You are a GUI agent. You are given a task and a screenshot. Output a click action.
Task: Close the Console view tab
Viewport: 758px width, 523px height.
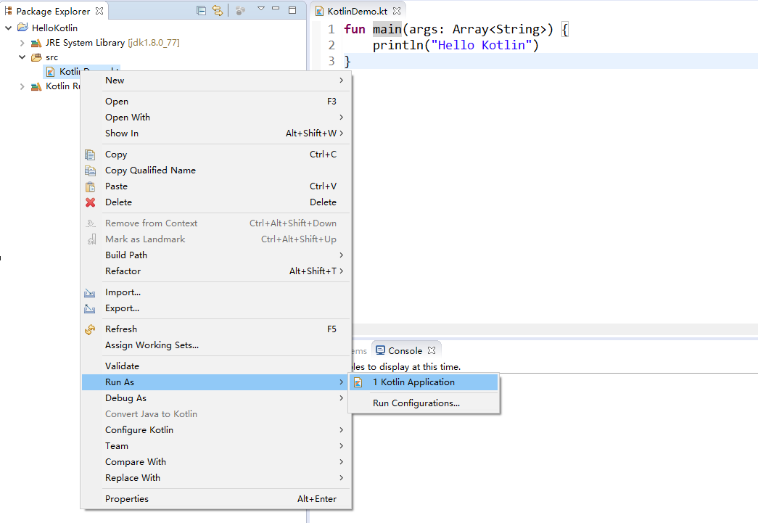point(432,350)
